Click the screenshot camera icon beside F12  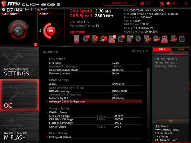(142, 4)
